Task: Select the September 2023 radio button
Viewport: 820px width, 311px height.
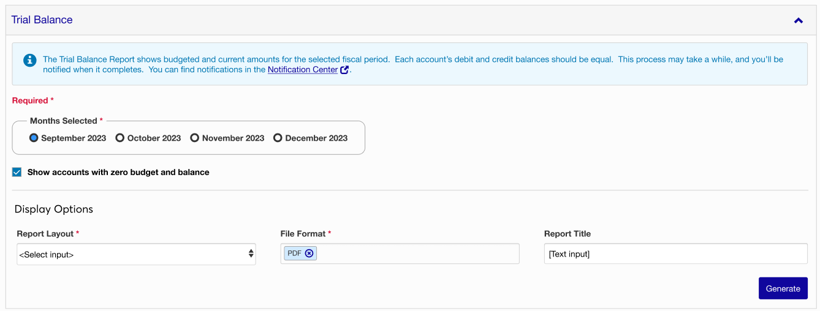Action: click(x=34, y=138)
